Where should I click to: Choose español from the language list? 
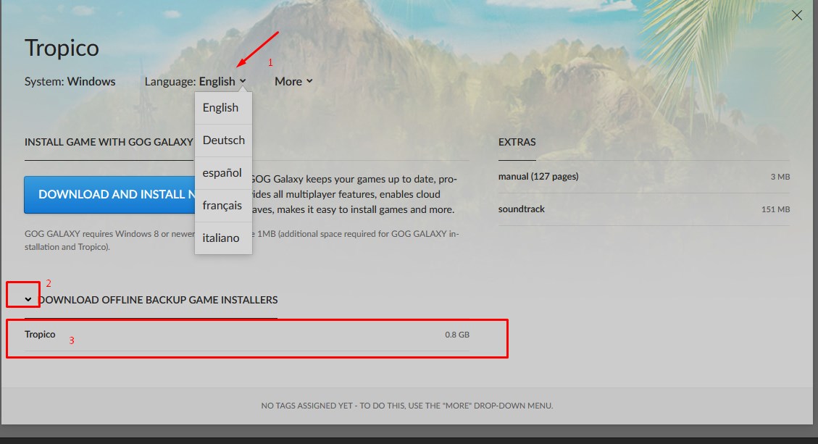[x=223, y=172]
